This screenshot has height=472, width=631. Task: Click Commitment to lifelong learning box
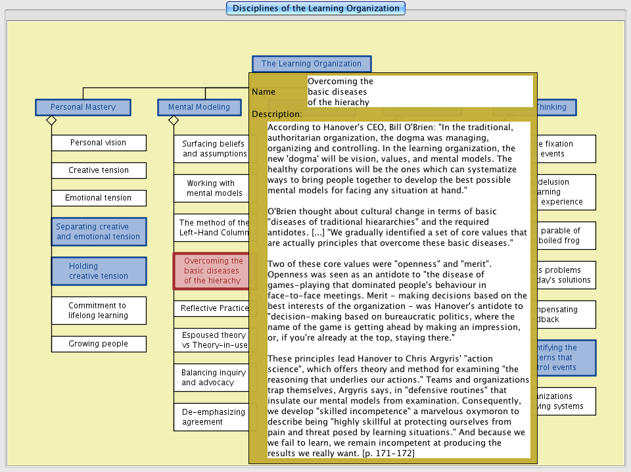pos(99,310)
